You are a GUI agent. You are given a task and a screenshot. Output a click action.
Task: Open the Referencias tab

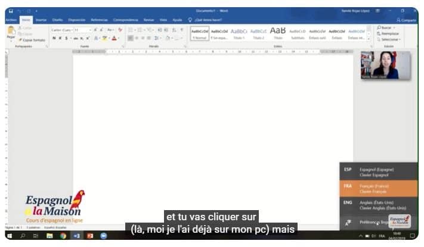(x=99, y=20)
